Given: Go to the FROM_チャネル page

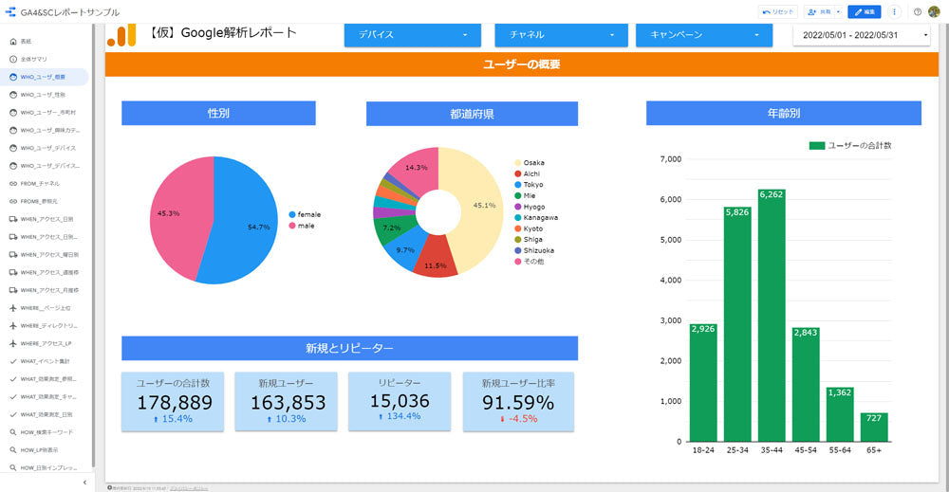Looking at the screenshot, I should (x=39, y=183).
